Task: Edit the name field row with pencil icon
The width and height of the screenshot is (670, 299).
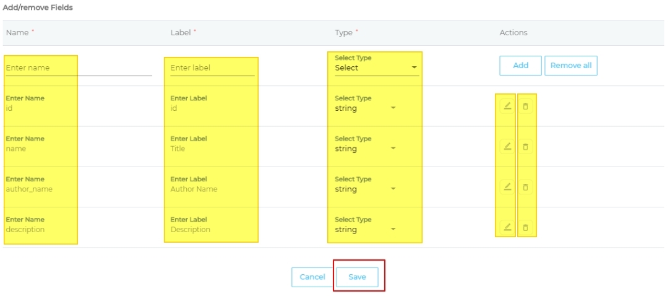Action: click(507, 147)
